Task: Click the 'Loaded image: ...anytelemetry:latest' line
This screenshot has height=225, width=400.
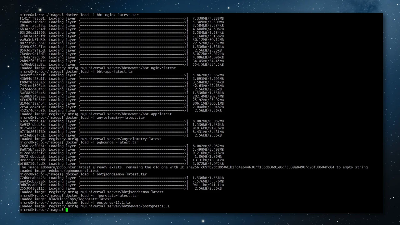Action: pyautogui.click(x=91, y=139)
